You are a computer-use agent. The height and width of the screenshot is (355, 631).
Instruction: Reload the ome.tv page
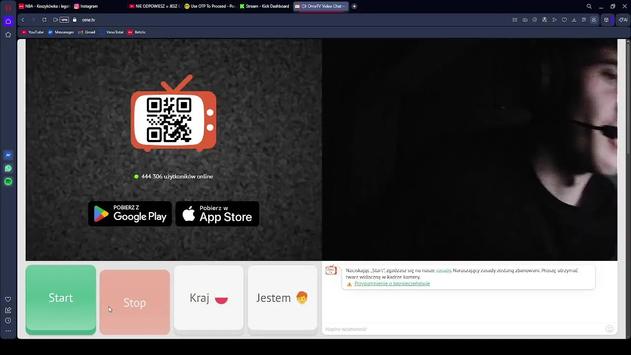pyautogui.click(x=44, y=20)
